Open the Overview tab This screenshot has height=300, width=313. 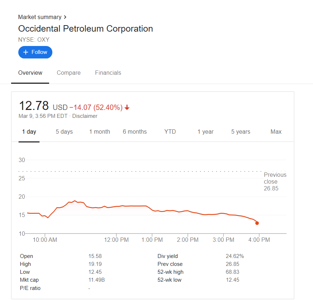(x=30, y=73)
